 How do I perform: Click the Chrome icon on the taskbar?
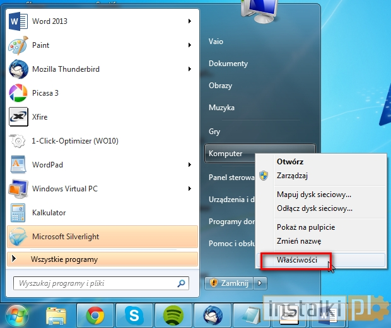point(95,315)
